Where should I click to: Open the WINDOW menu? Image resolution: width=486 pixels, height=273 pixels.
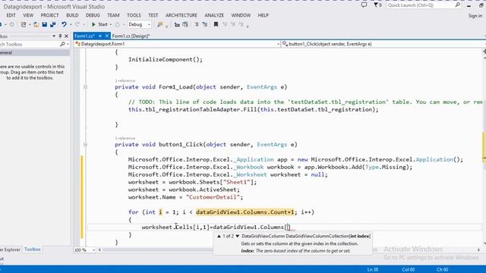click(241, 15)
